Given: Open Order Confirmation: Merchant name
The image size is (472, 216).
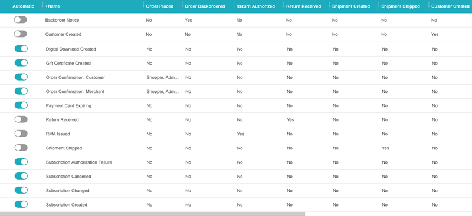Looking at the screenshot, I should [x=75, y=91].
